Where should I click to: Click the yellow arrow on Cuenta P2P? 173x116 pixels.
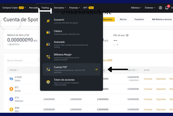(96, 69)
